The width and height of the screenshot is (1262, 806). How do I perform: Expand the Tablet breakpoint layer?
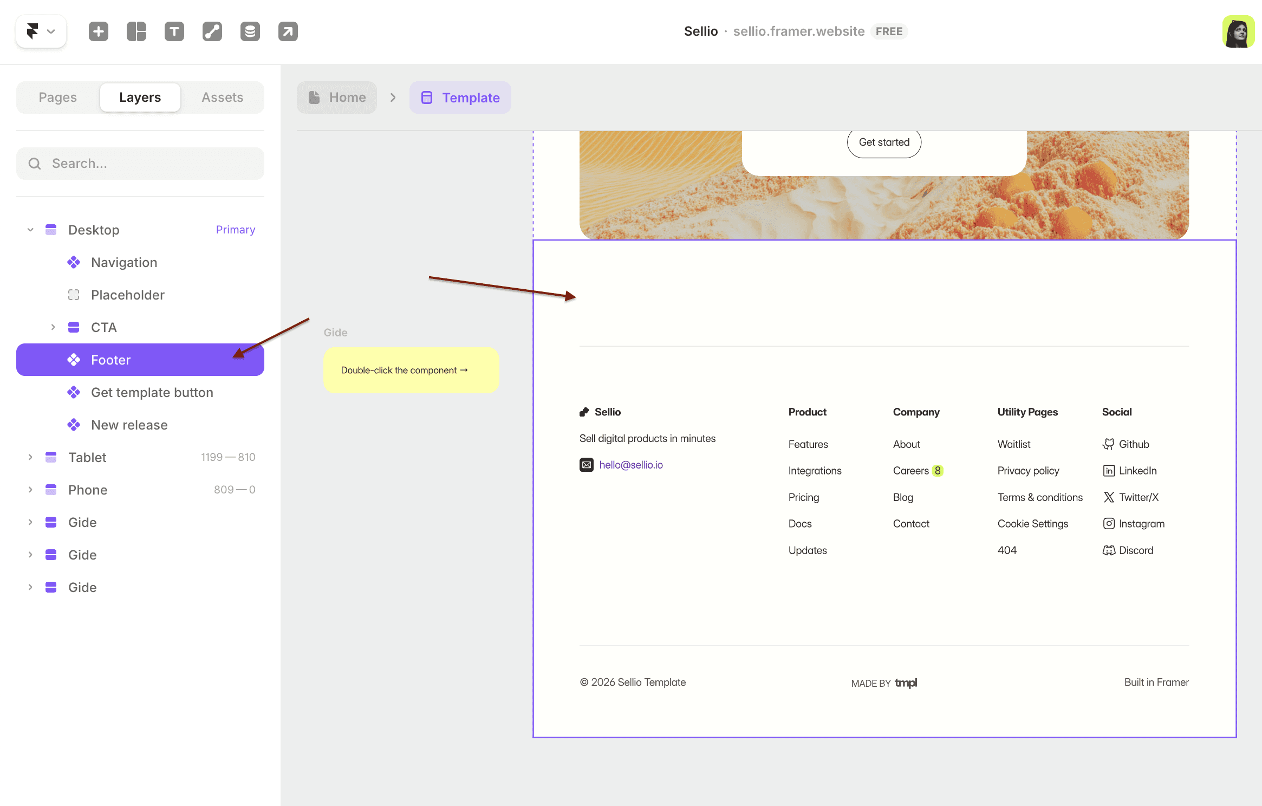pos(30,457)
